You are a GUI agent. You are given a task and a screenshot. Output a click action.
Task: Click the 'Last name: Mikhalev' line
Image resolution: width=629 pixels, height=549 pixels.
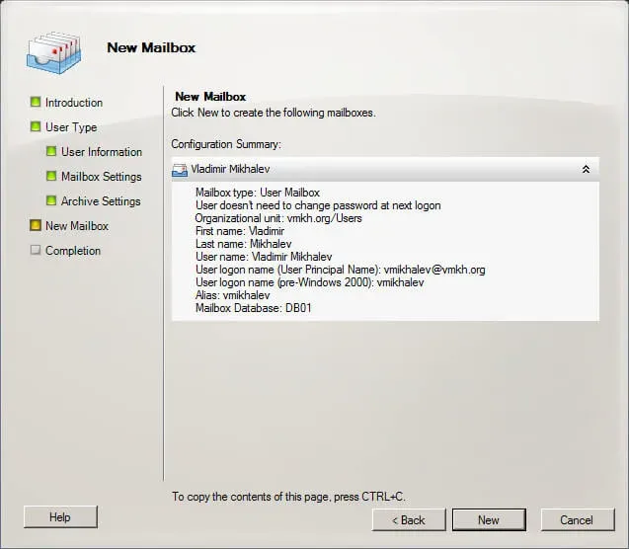point(244,244)
